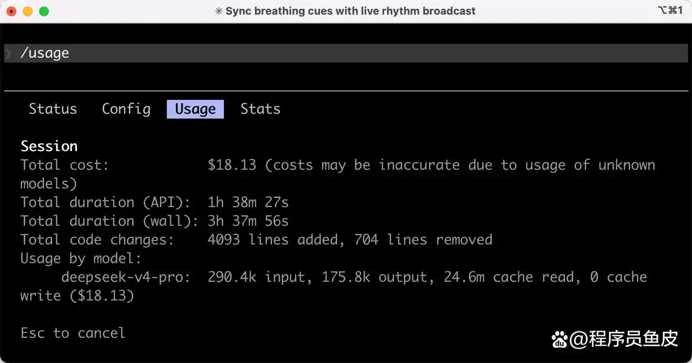Click the write ($18.13) model cost text

point(77,296)
